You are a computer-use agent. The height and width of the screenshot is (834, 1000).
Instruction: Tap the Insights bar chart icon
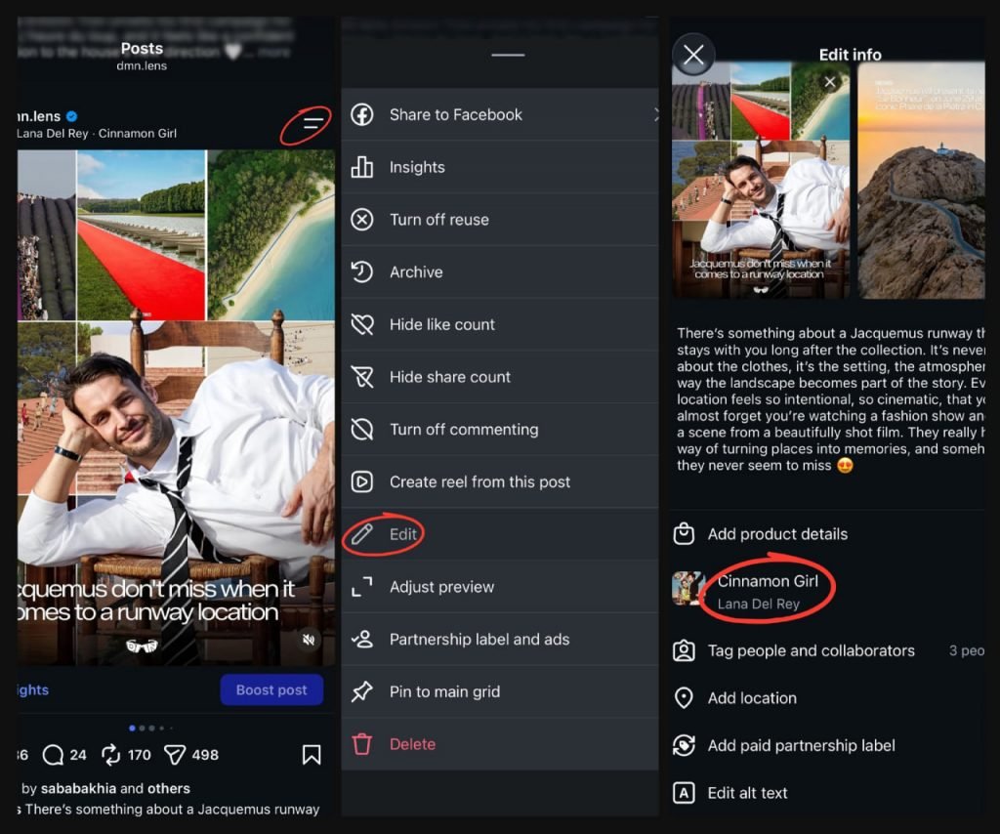[362, 167]
